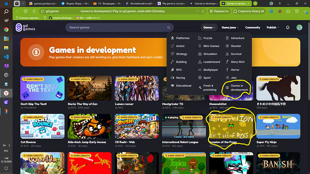Open address bar more options ellipsis
This screenshot has height=174, width=310.
[198, 11]
